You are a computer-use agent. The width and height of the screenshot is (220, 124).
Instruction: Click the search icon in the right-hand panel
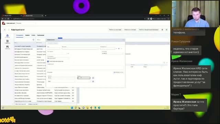[164, 63]
